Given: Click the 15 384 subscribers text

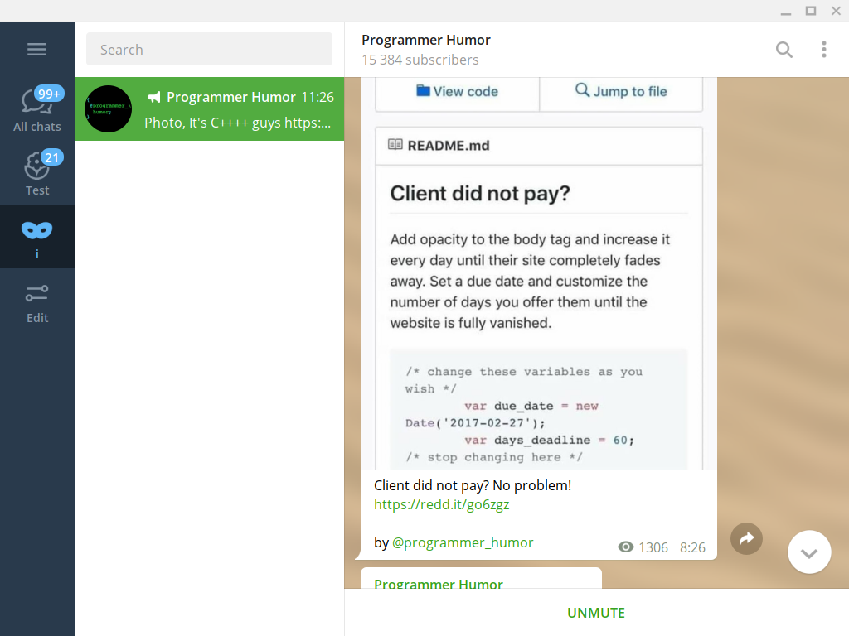Looking at the screenshot, I should click(x=420, y=60).
